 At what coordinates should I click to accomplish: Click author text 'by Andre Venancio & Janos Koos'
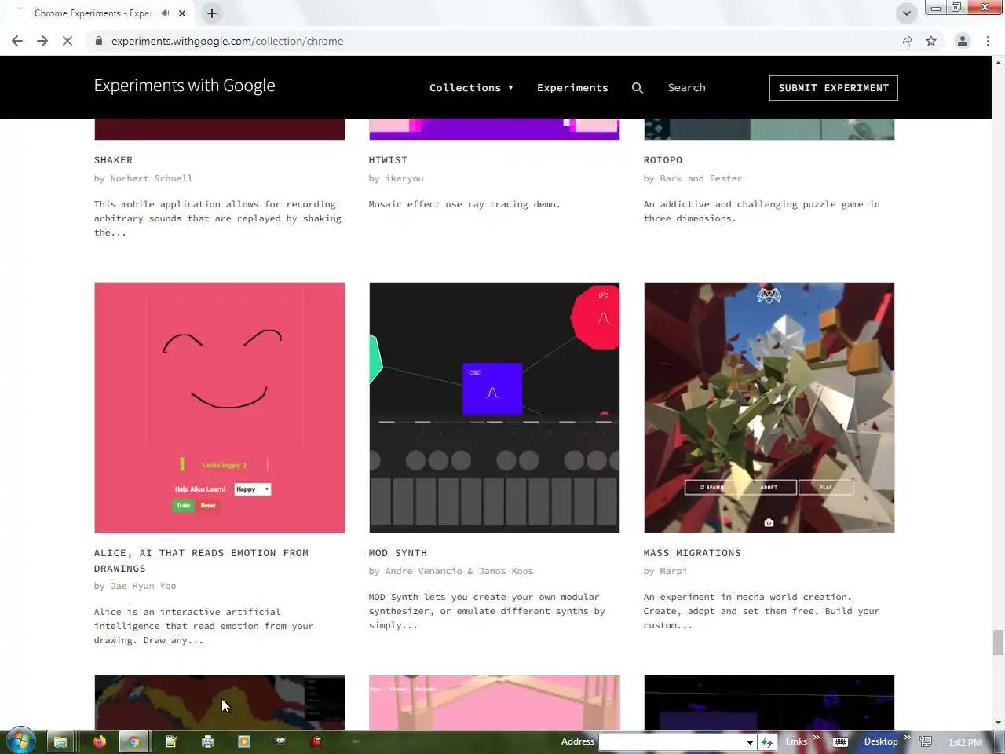point(451,571)
